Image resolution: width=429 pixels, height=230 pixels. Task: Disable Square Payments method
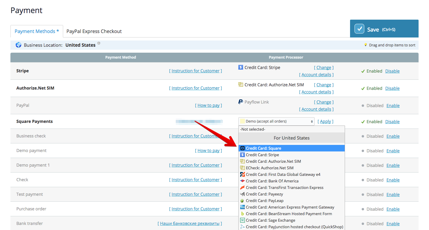(x=392, y=122)
